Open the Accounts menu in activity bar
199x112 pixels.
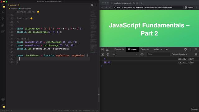coord(3,99)
